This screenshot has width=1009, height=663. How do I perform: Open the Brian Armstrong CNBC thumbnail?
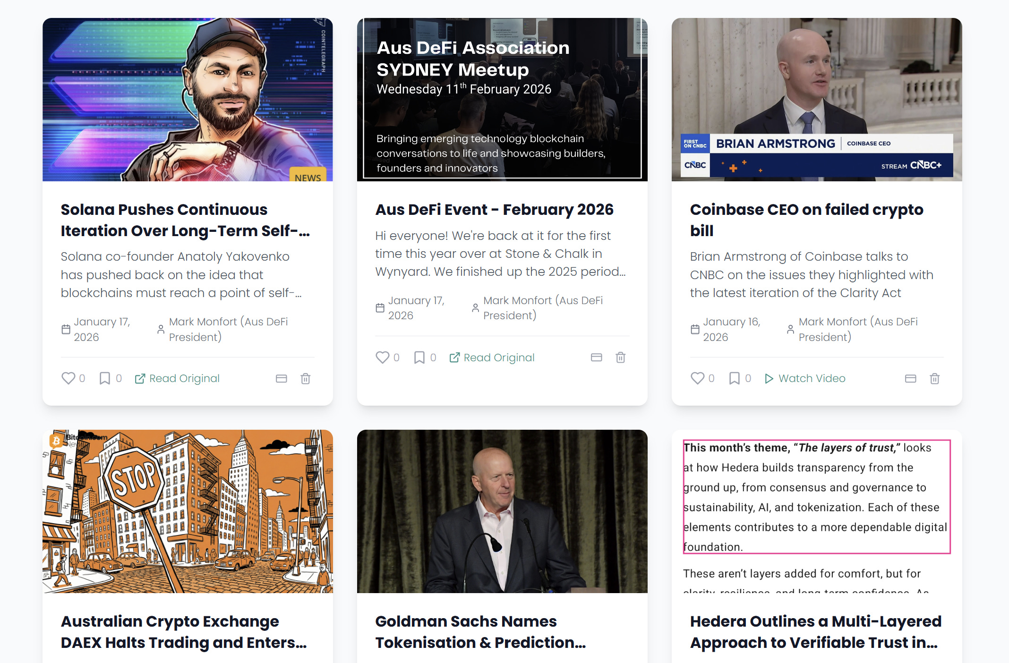coord(817,99)
